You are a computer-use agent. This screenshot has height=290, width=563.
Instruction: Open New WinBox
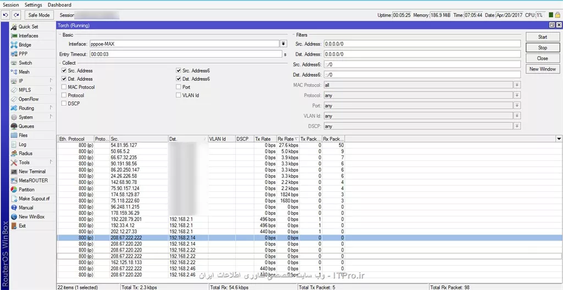[x=31, y=217]
